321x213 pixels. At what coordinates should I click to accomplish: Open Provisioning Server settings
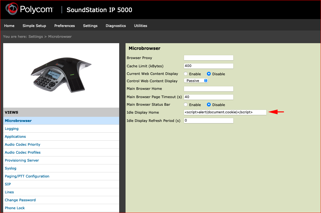click(x=61, y=161)
